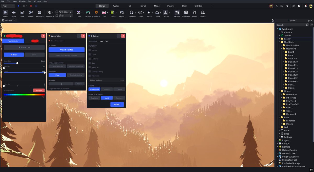The width and height of the screenshot is (314, 172).
Task: Click the share icon in top bar
Action: (x=287, y=6)
